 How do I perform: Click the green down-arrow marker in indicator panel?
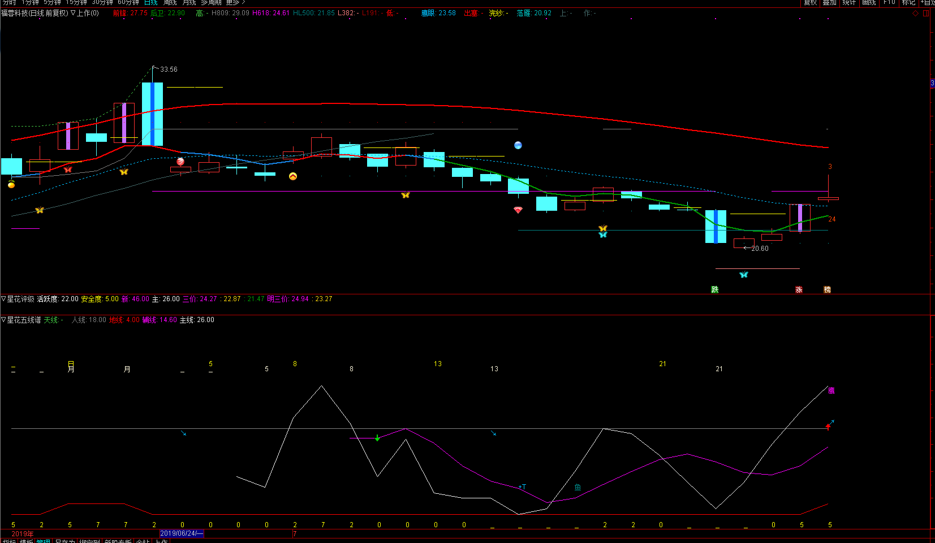point(377,438)
